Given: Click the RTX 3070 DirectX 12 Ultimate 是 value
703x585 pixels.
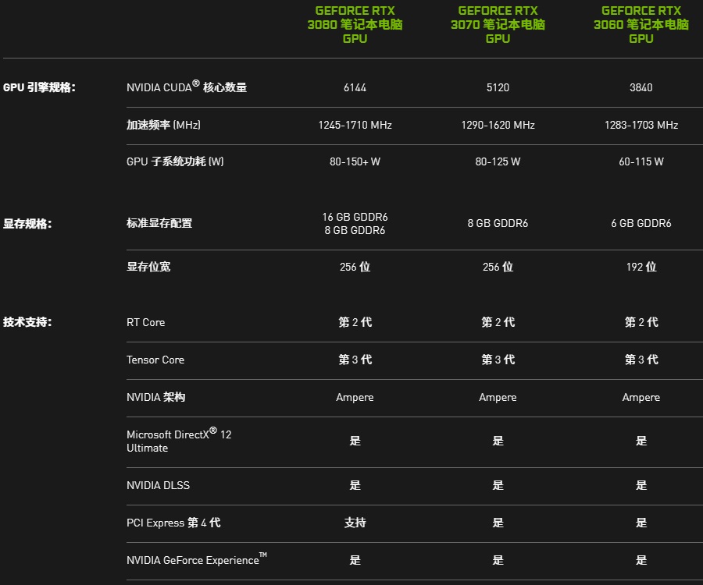Looking at the screenshot, I should pos(498,441).
